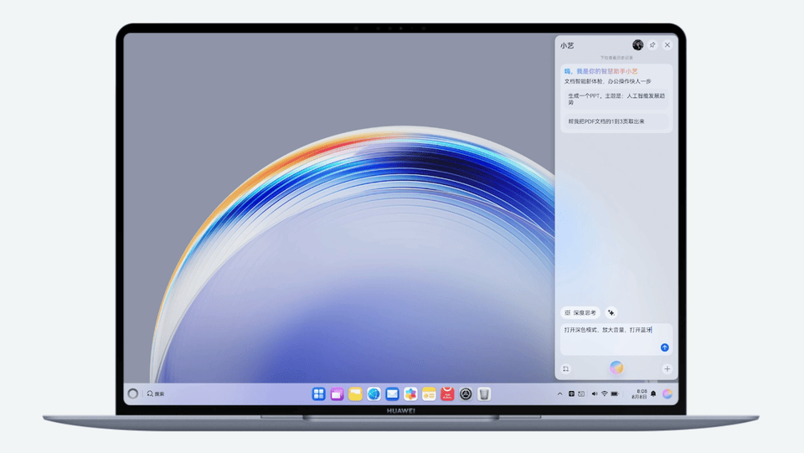Expand the system tray hidden icons chevron
Screen dimensions: 804x453
[x=559, y=394]
